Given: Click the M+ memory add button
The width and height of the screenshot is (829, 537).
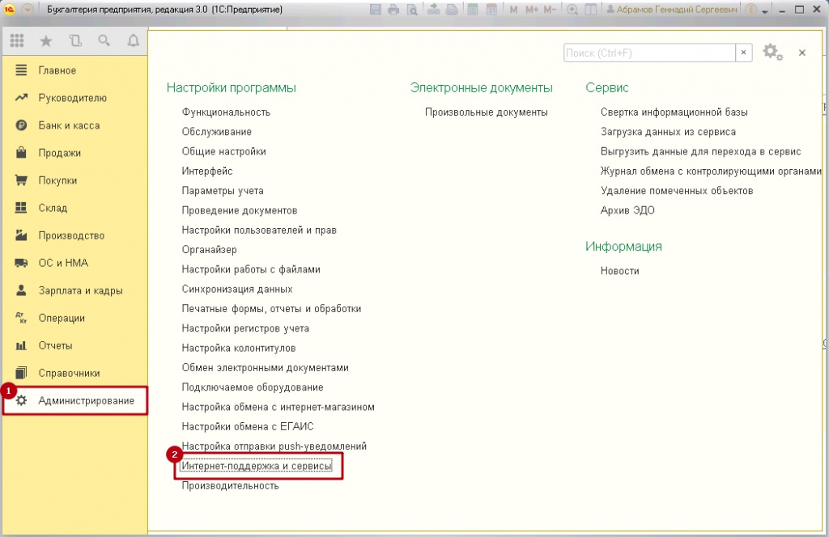Looking at the screenshot, I should 531,10.
